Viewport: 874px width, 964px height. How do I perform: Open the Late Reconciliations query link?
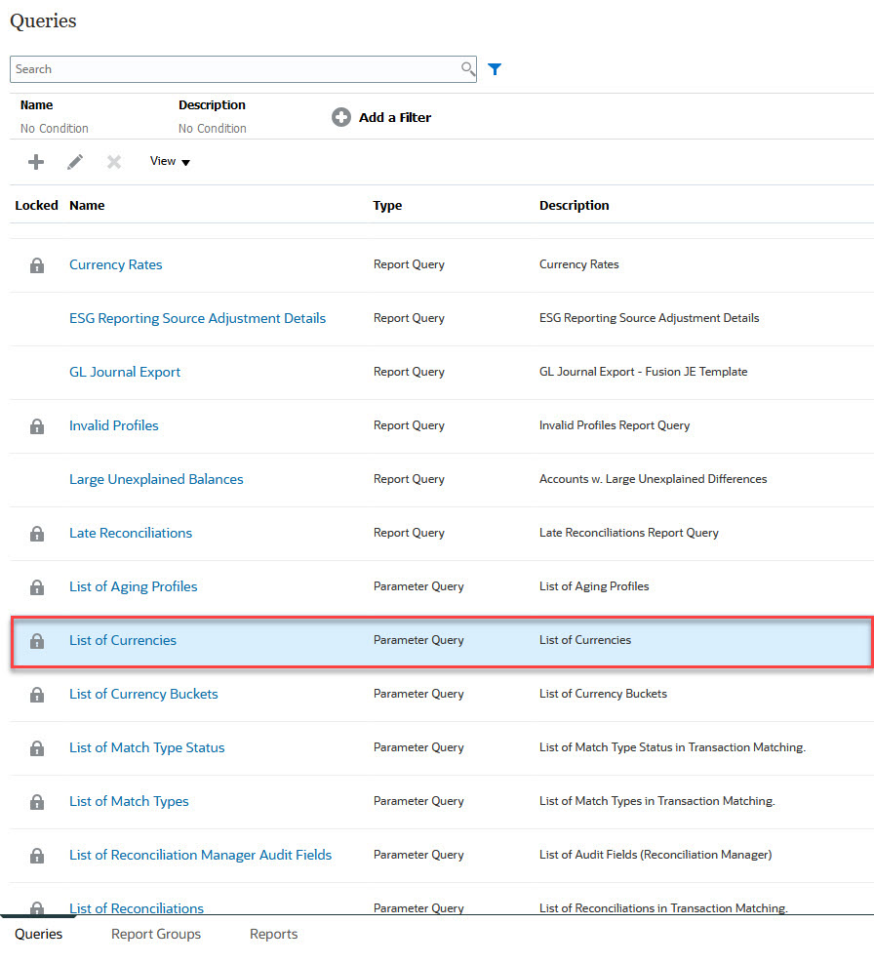coord(131,533)
